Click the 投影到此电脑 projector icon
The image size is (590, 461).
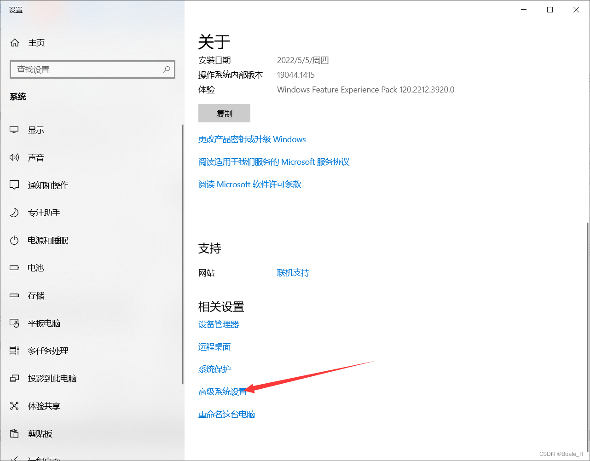point(14,378)
